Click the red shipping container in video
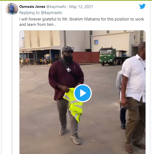The width and height of the screenshot is (152, 154). click(86, 57)
